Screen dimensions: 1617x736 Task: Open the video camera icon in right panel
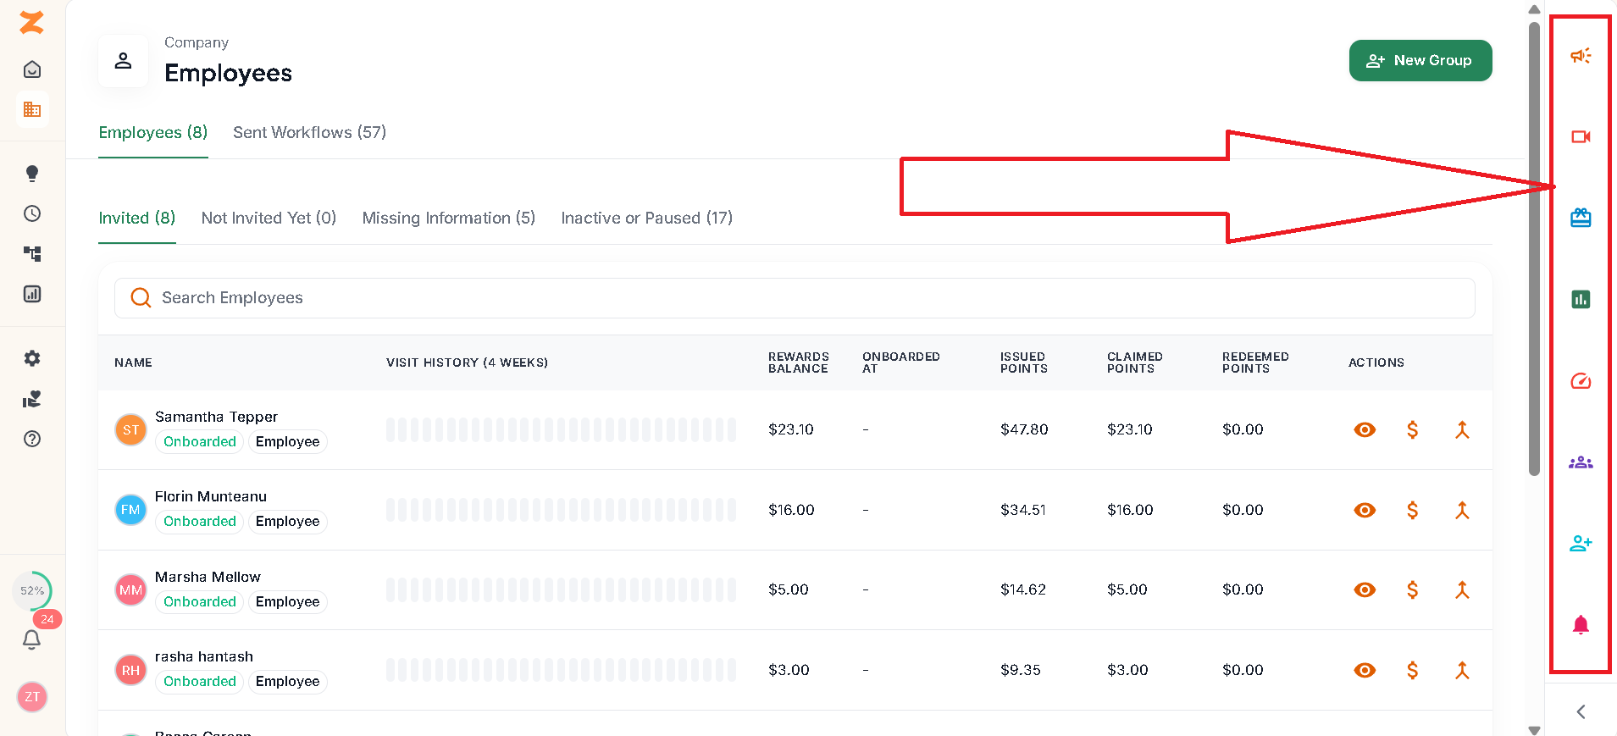coord(1581,136)
